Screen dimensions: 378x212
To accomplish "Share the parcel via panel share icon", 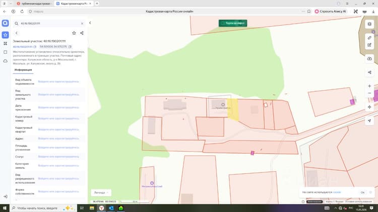I will point(82,33).
